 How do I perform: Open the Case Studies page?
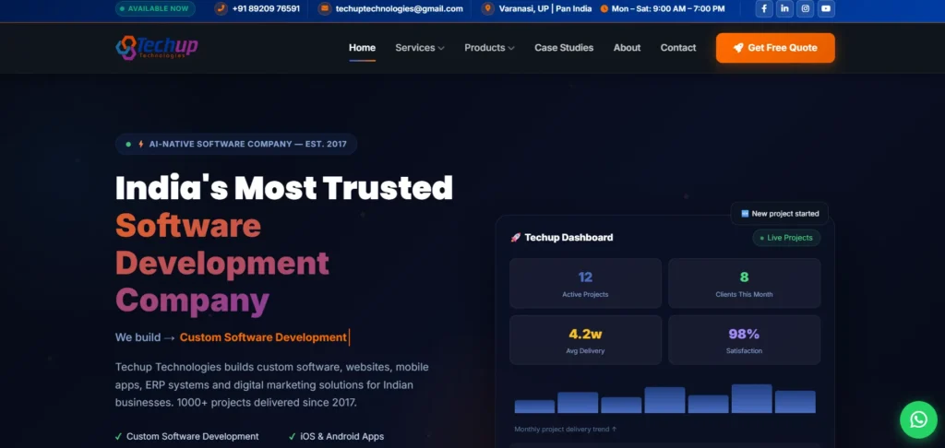pyautogui.click(x=564, y=48)
